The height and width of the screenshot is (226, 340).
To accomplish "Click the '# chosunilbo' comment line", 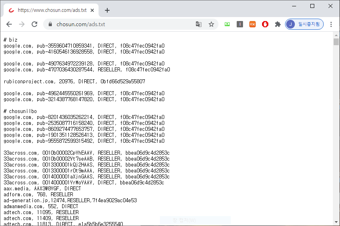I will tap(20, 111).
